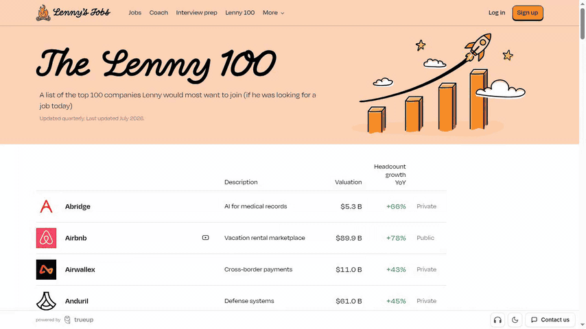Open the Anduril company logo
Viewport: 586px width, 329px height.
46,301
